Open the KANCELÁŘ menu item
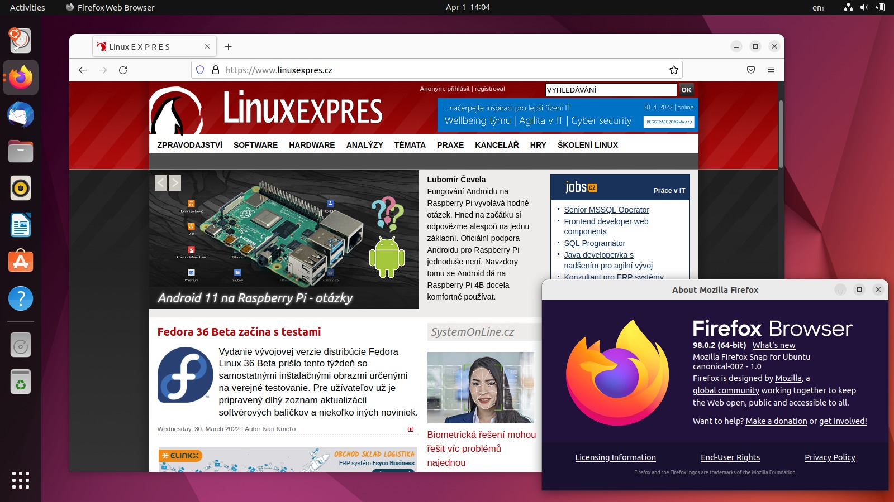Screen dimensions: 894x502 click(497, 145)
